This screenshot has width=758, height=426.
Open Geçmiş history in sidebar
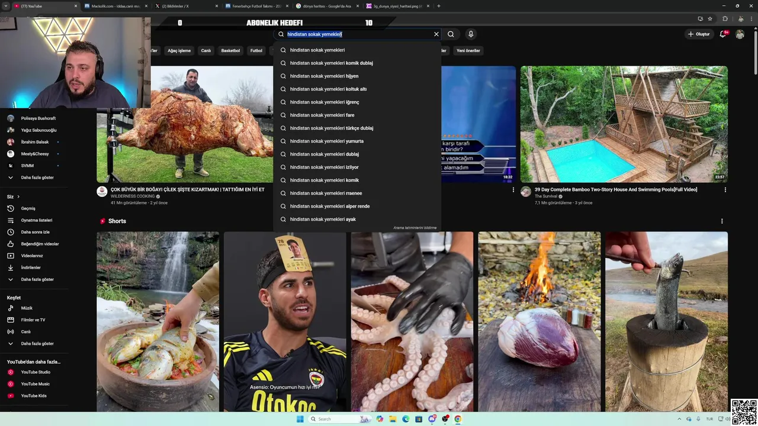[28, 208]
